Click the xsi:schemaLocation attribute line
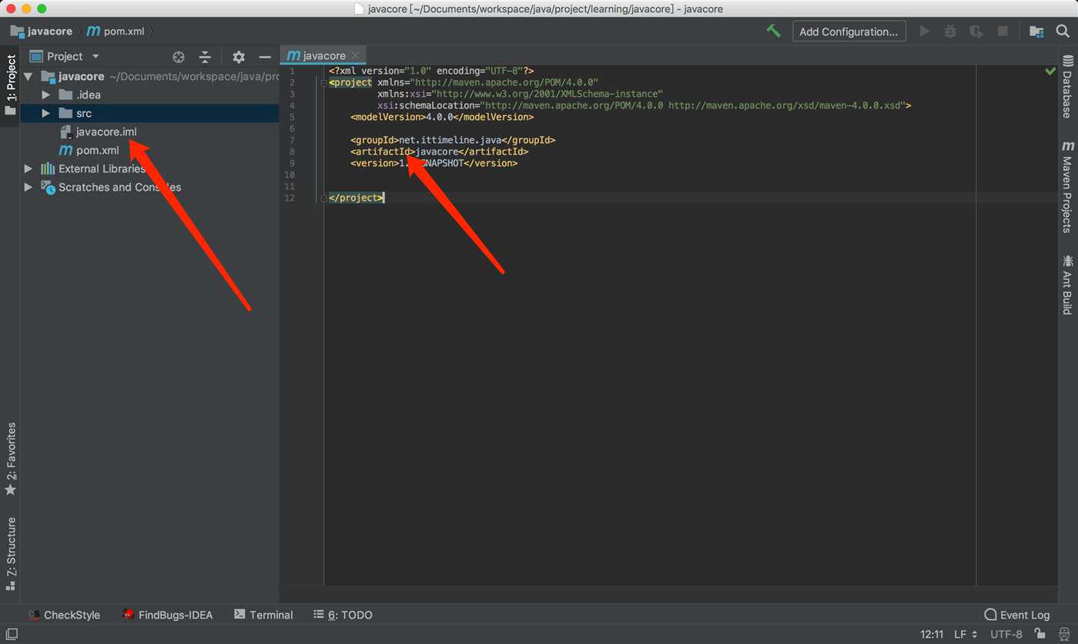Image resolution: width=1078 pixels, height=644 pixels. 644,105
